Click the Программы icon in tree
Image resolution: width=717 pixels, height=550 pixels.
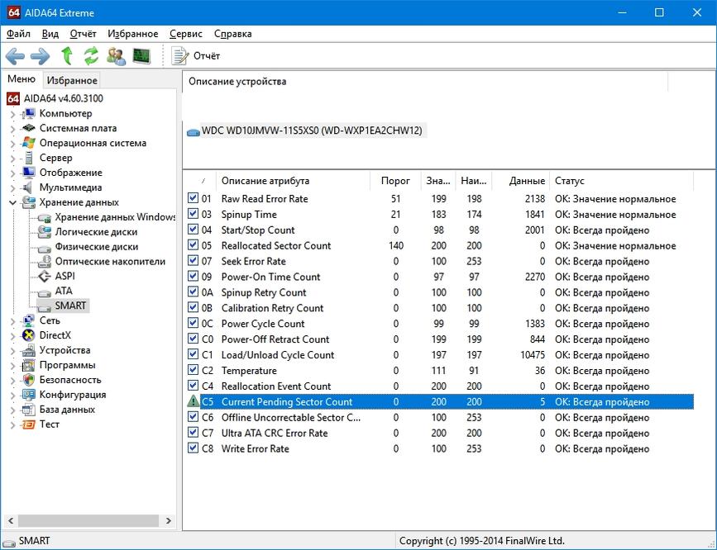(x=28, y=365)
